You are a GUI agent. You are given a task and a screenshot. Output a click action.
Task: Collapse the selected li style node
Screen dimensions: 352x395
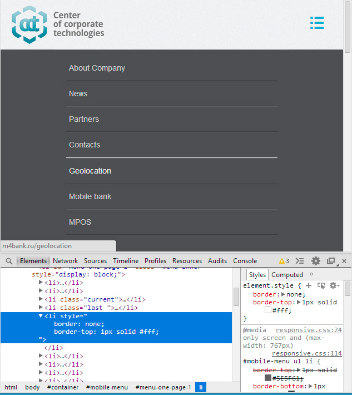[41, 316]
